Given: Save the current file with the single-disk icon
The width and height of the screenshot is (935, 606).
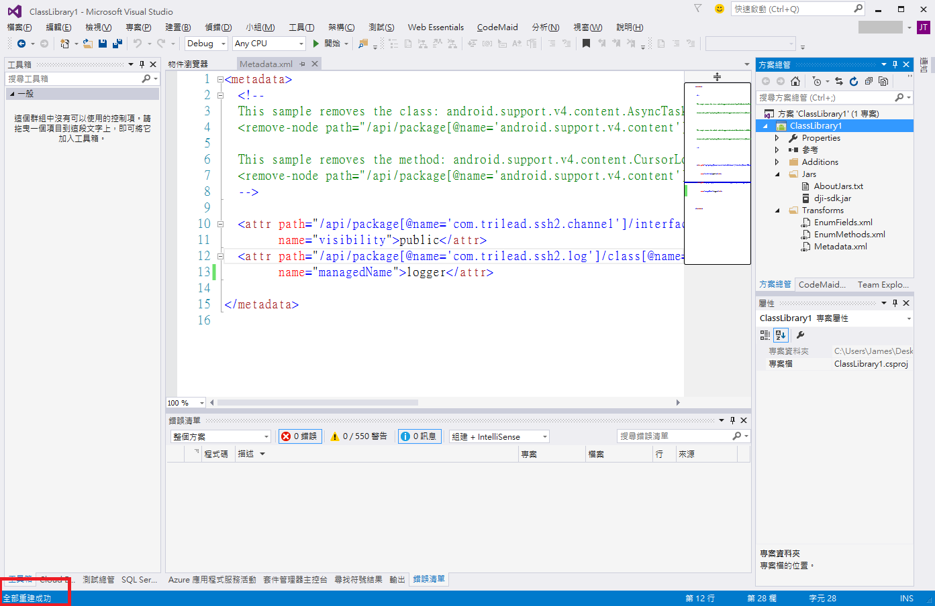Looking at the screenshot, I should [x=103, y=44].
